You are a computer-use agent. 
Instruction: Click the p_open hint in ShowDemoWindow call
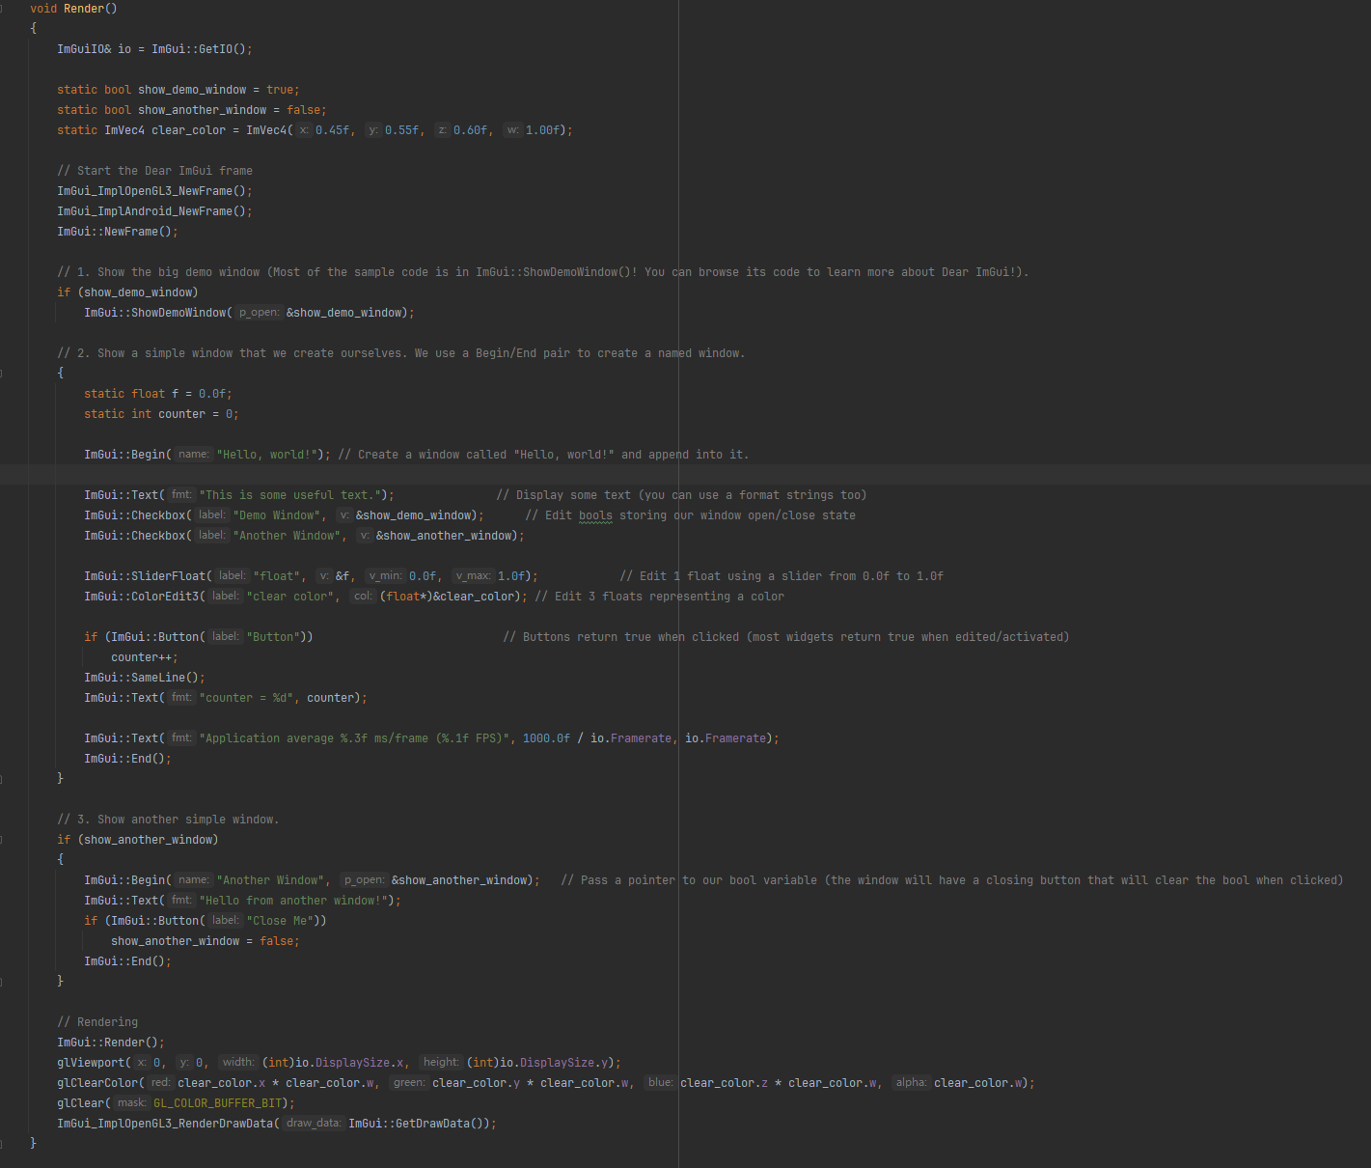pyautogui.click(x=259, y=313)
